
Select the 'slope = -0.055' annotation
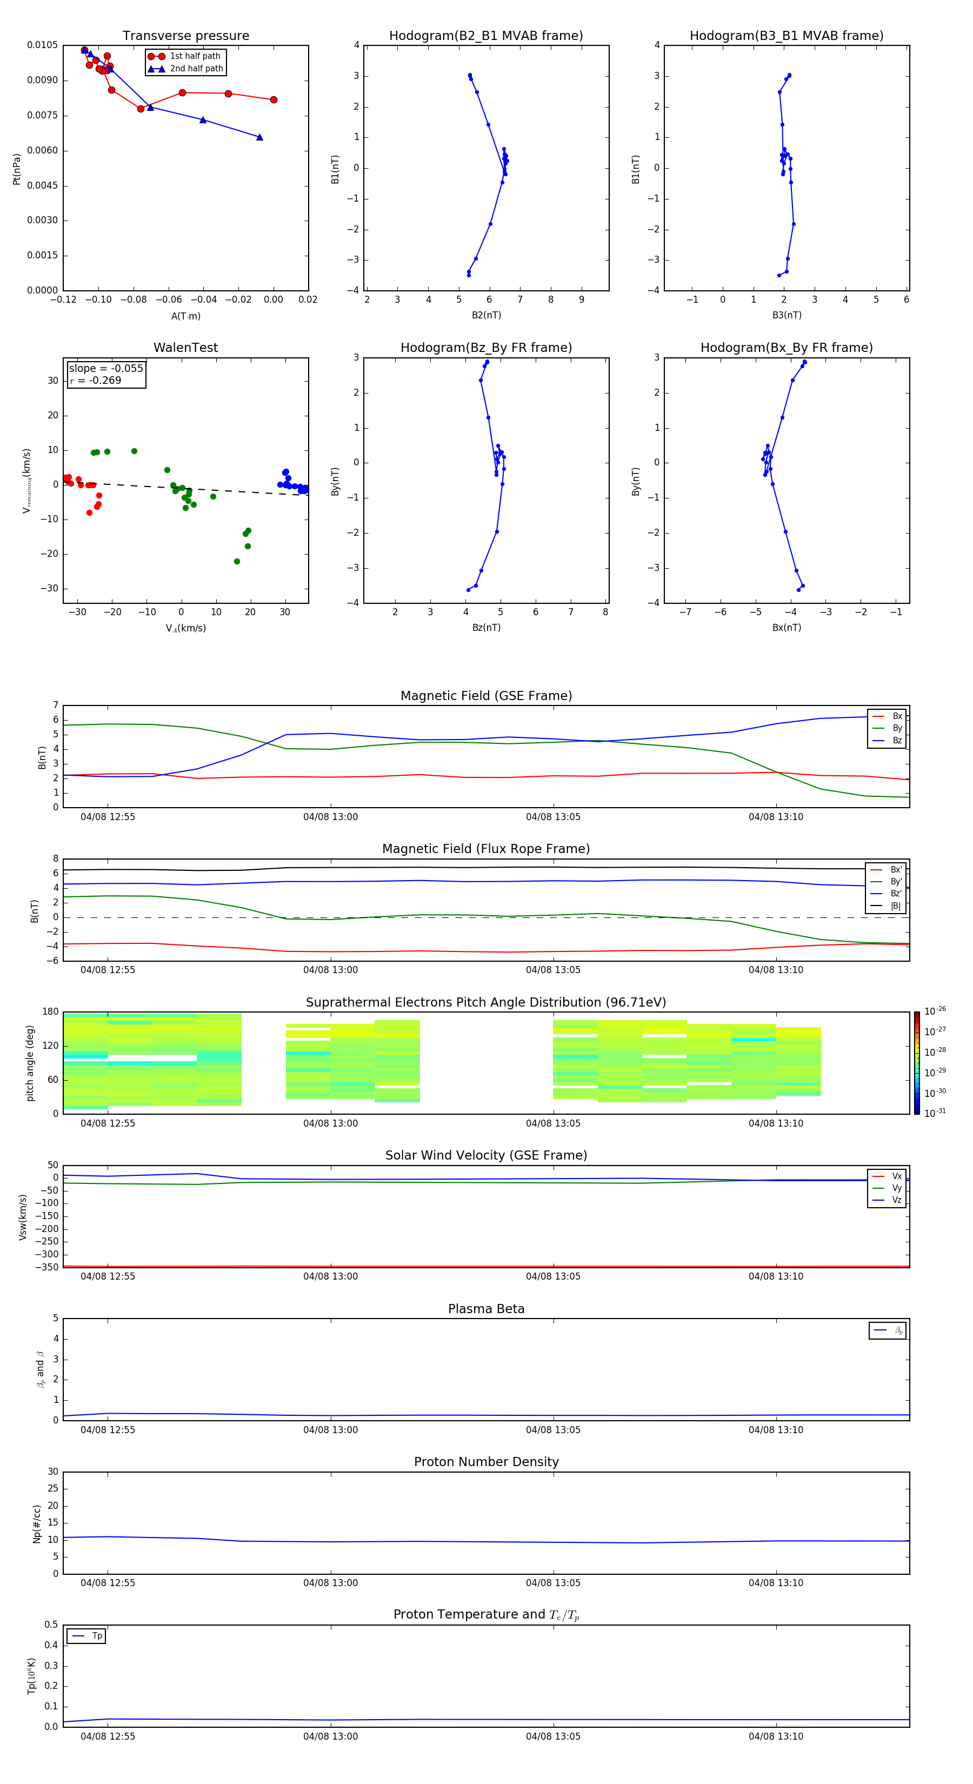click(x=106, y=369)
